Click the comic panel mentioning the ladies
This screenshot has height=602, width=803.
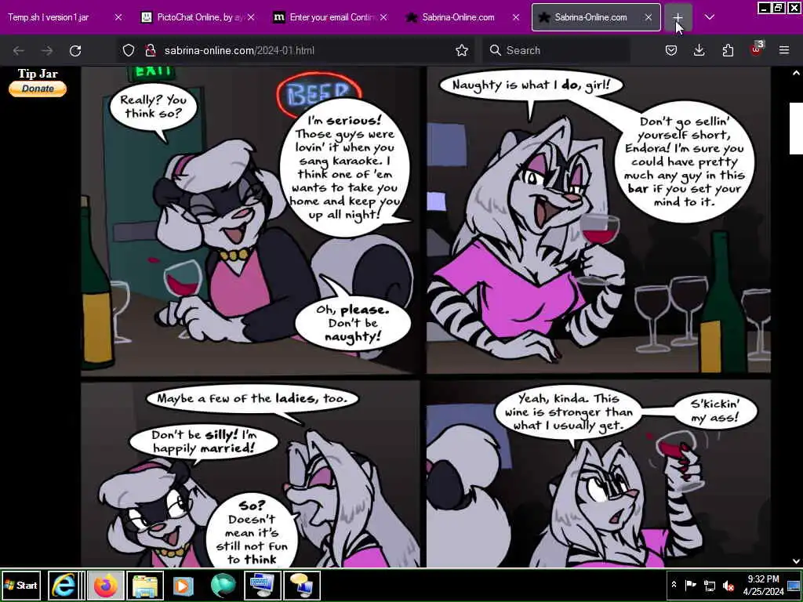coord(250,473)
